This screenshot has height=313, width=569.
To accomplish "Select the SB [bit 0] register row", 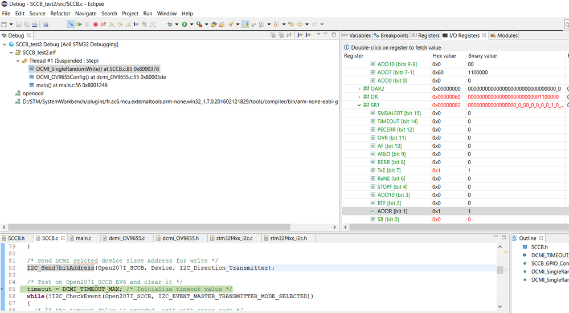I will [x=455, y=219].
